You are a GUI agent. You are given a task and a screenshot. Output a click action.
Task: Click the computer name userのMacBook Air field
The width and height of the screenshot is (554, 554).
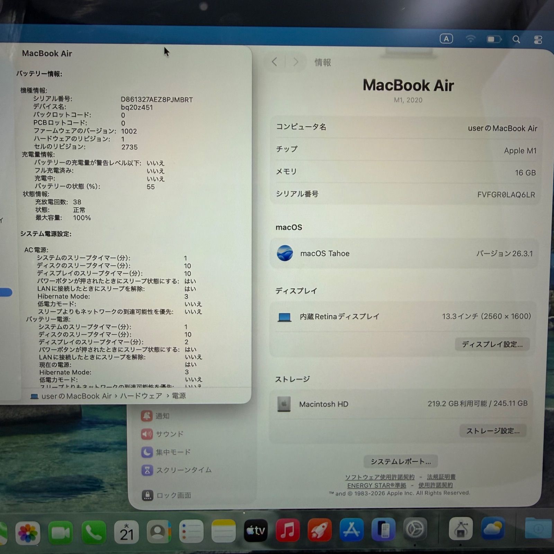pyautogui.click(x=406, y=128)
